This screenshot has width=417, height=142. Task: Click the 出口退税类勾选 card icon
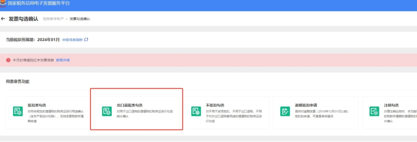coord(107,111)
